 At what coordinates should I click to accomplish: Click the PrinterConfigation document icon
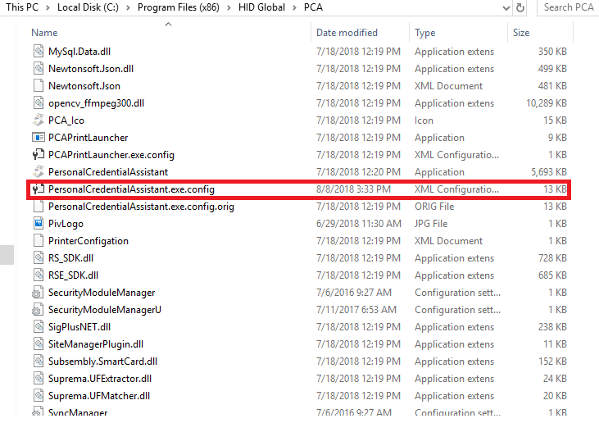click(39, 241)
